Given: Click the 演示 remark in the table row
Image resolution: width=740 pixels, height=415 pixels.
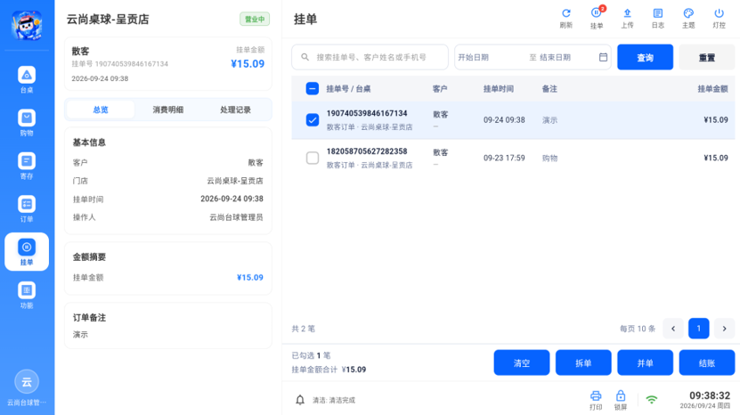Looking at the screenshot, I should tap(549, 120).
